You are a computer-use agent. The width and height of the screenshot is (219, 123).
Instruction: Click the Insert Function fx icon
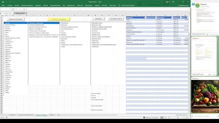pos(24,9)
